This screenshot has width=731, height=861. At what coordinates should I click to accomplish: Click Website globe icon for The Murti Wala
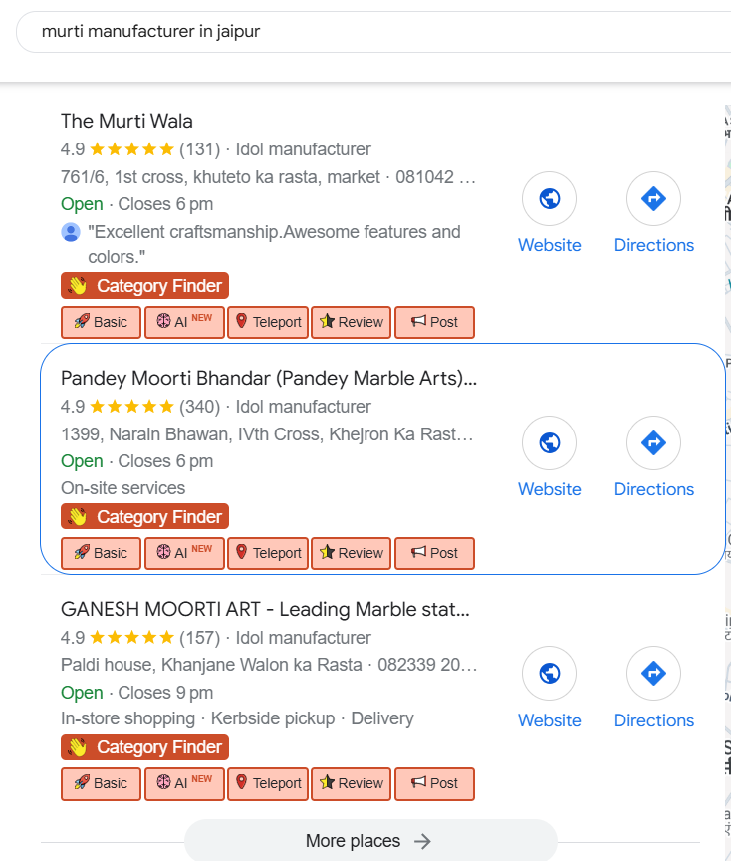click(x=549, y=199)
